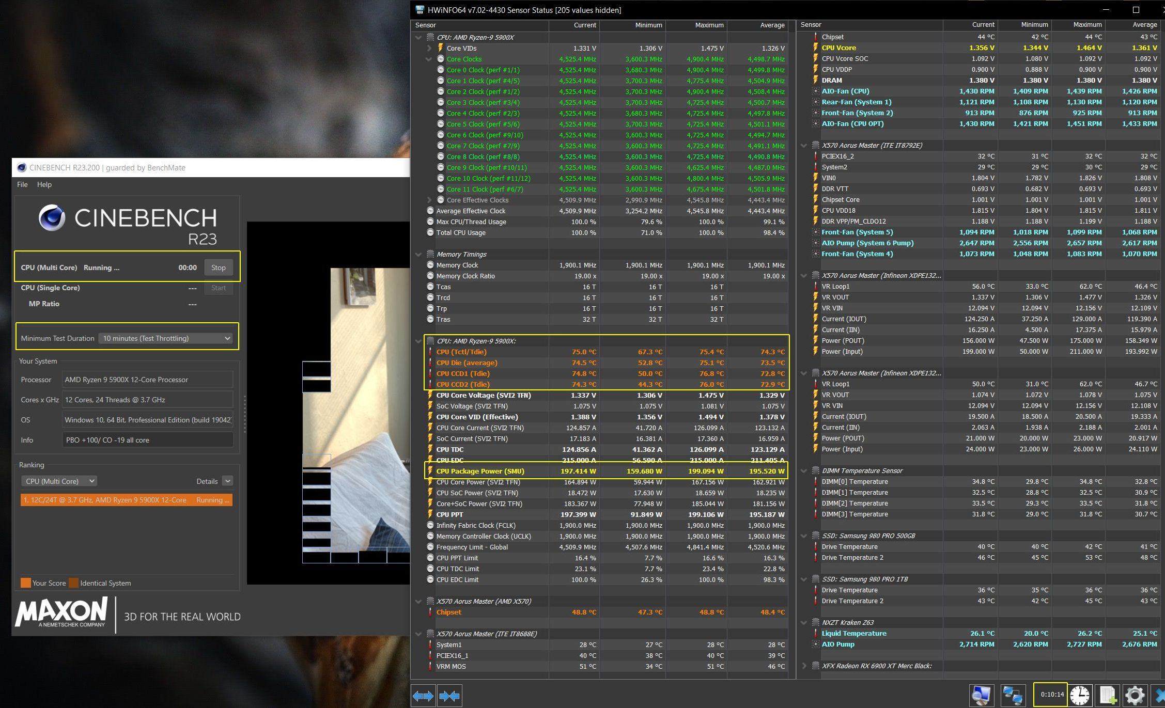Collapse the Memory Timings group

(418, 254)
